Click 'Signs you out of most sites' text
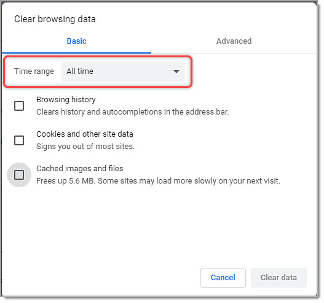The height and width of the screenshot is (303, 324). pyautogui.click(x=85, y=147)
